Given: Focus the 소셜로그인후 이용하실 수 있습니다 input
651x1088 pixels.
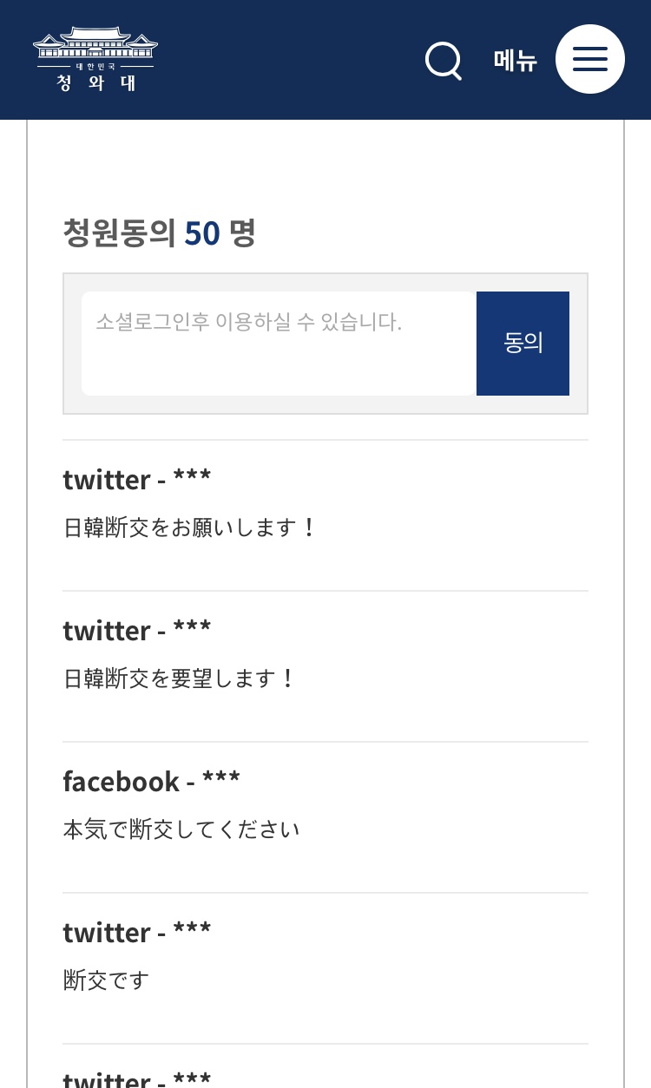Looking at the screenshot, I should [278, 343].
